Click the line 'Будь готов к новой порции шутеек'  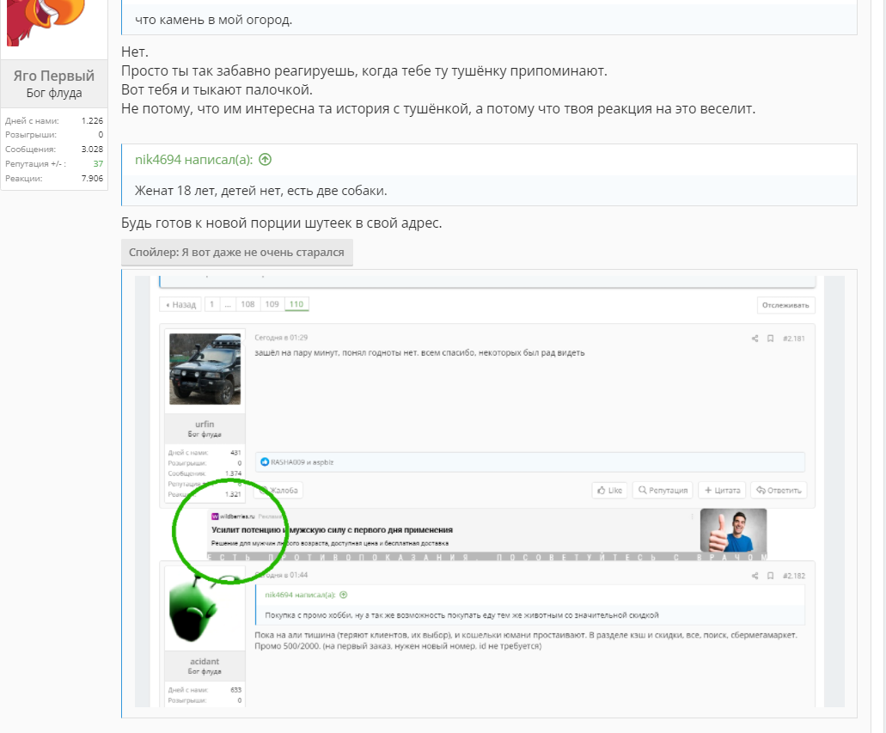pyautogui.click(x=281, y=223)
